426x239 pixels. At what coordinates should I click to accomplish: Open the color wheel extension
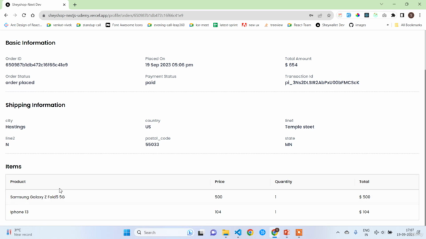click(358, 15)
